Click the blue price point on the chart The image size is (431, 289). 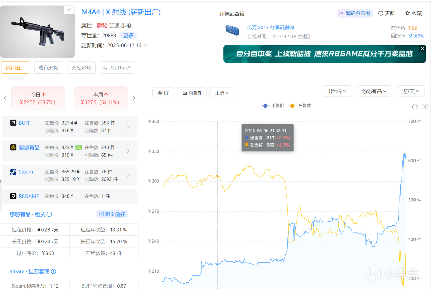click(x=217, y=264)
